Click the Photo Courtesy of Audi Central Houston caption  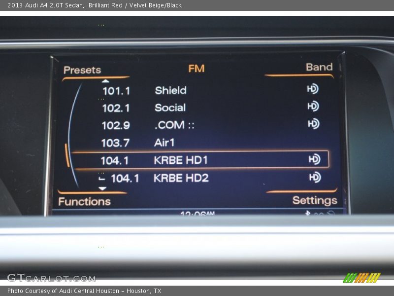(84, 291)
